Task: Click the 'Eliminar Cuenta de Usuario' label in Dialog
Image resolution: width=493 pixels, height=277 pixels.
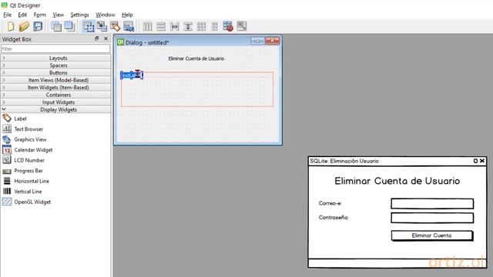Action: [x=196, y=58]
